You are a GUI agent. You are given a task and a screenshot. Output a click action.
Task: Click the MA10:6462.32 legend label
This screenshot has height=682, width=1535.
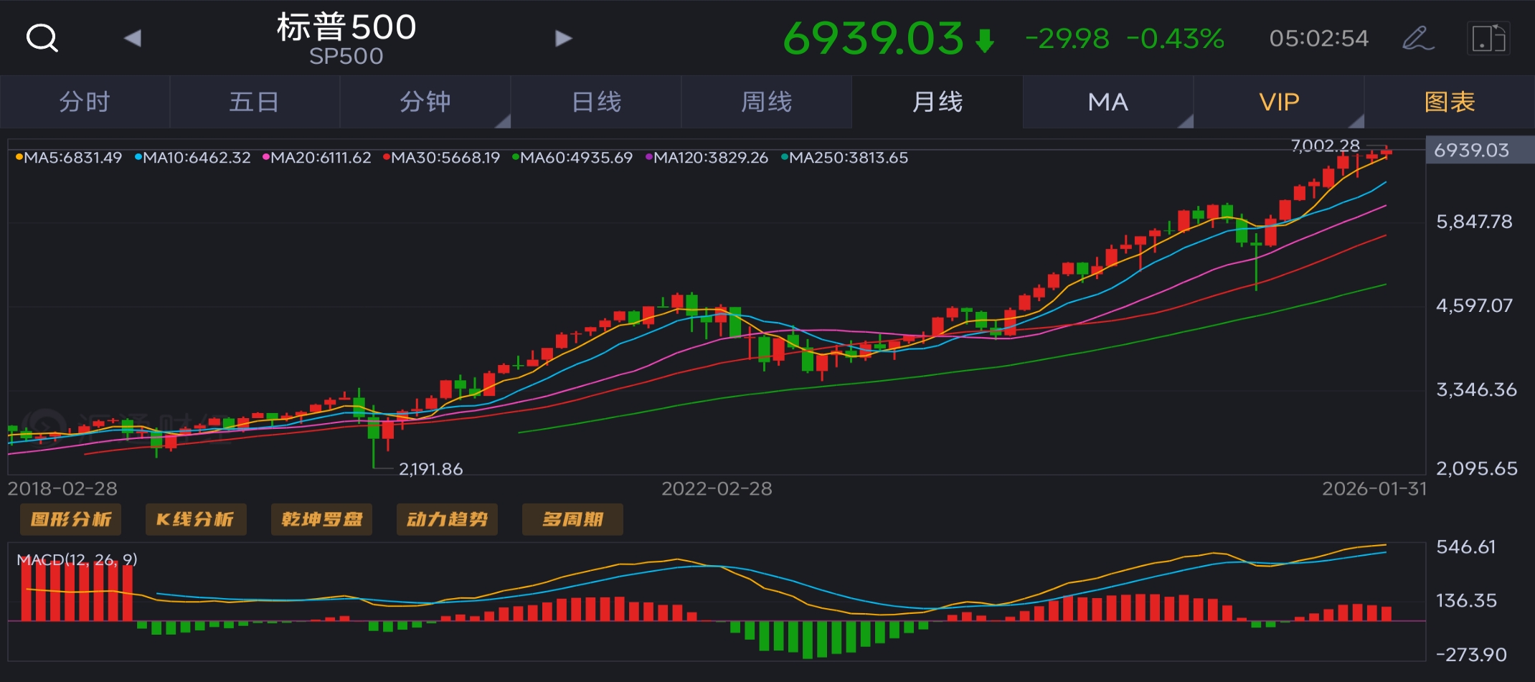193,158
